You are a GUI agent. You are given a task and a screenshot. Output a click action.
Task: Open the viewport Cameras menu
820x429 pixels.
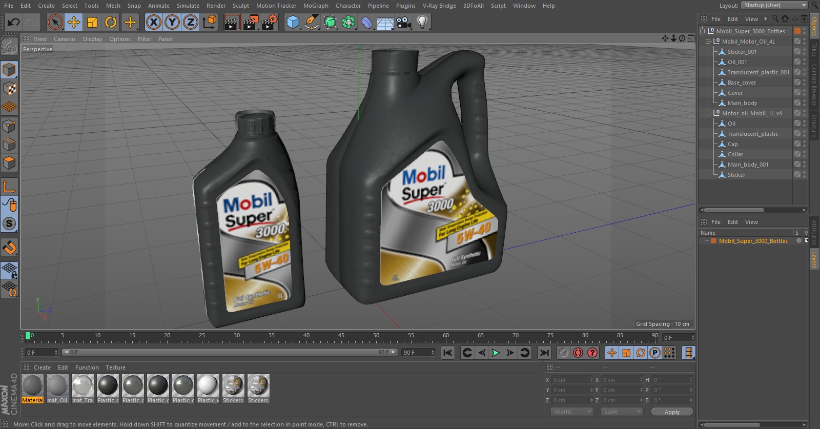65,39
